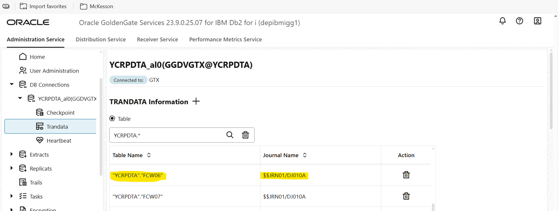Expand the Replicats tree node

tap(12, 168)
